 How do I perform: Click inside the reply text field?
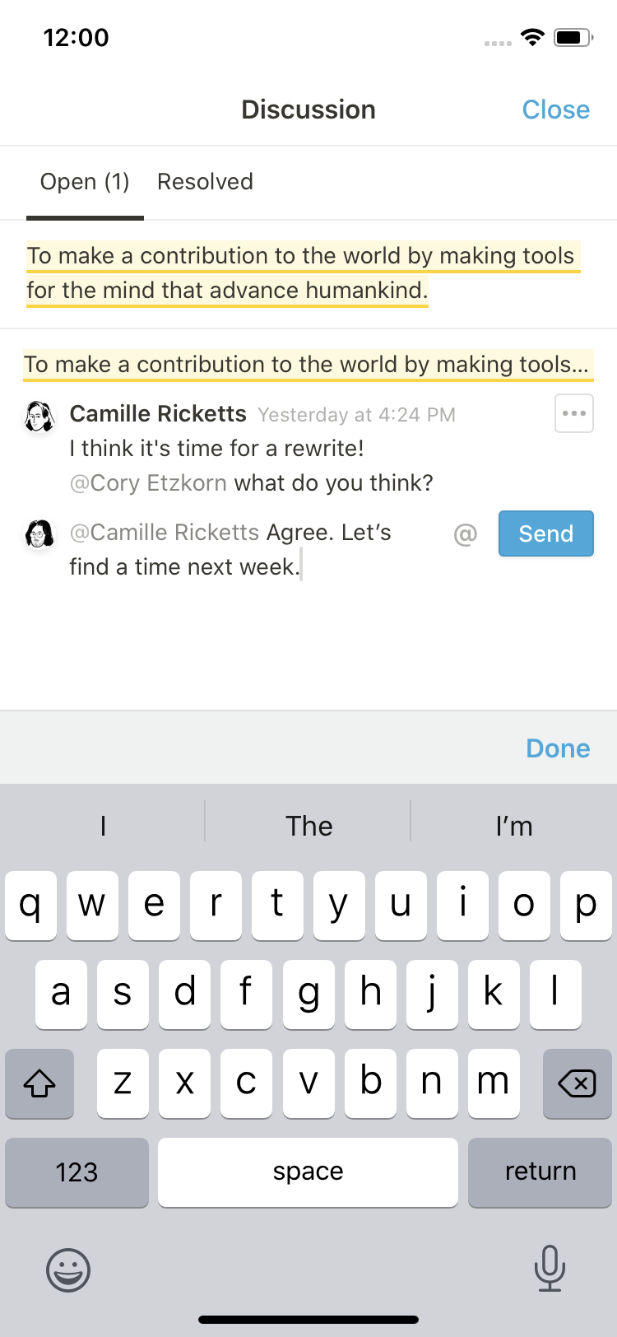tap(247, 550)
